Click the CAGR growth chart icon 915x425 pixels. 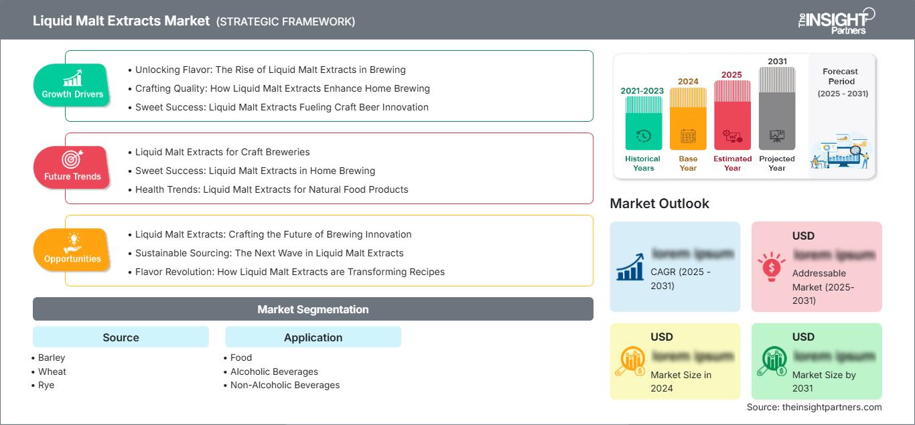pos(630,267)
